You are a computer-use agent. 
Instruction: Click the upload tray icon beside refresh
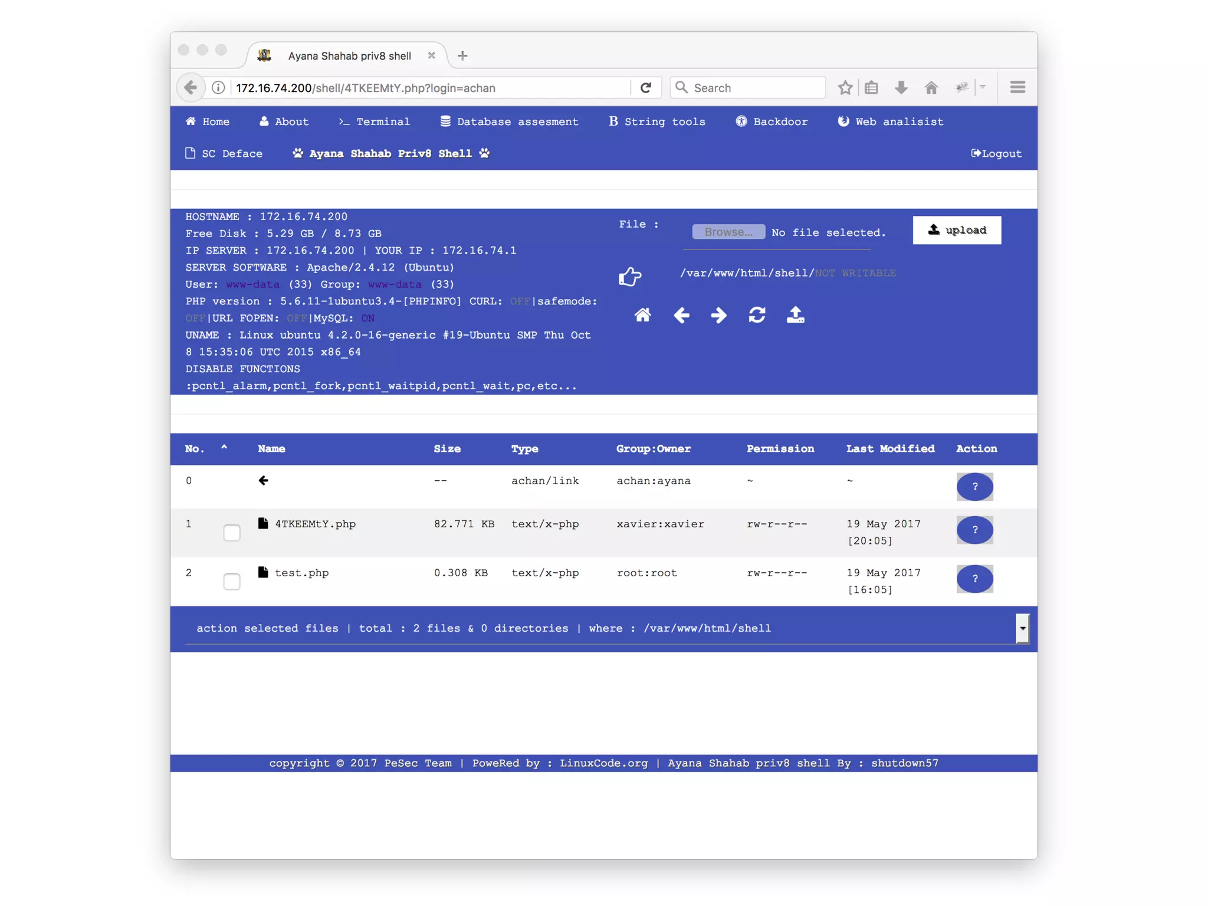pos(795,315)
